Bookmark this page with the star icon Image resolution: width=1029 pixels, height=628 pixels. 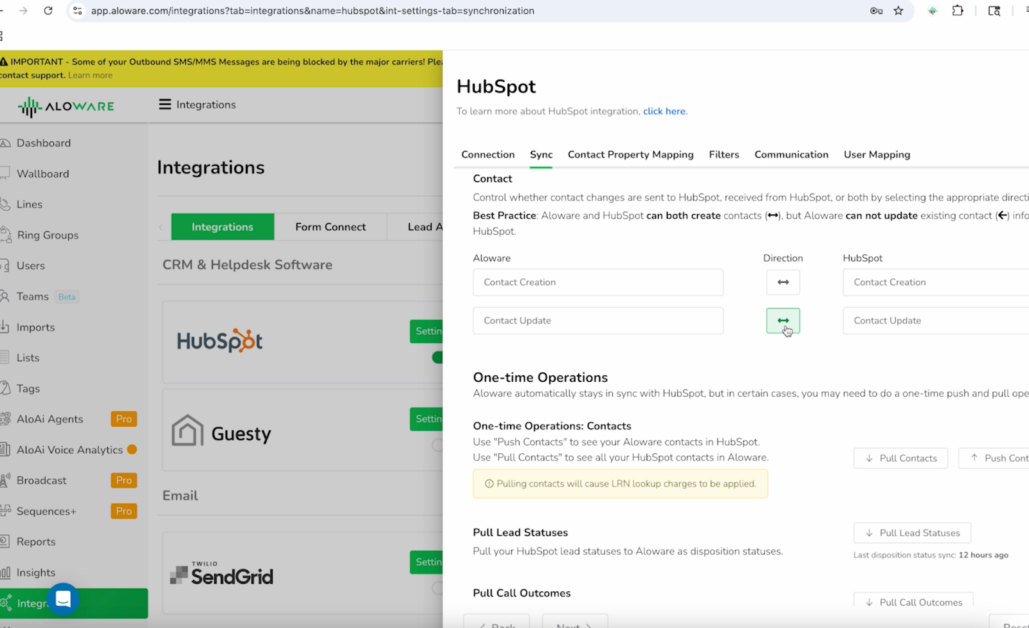898,11
